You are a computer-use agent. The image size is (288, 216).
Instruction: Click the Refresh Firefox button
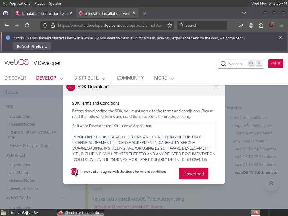point(32,46)
